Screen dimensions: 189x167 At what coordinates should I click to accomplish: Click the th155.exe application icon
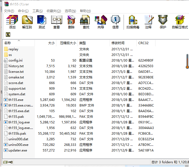point(6,100)
